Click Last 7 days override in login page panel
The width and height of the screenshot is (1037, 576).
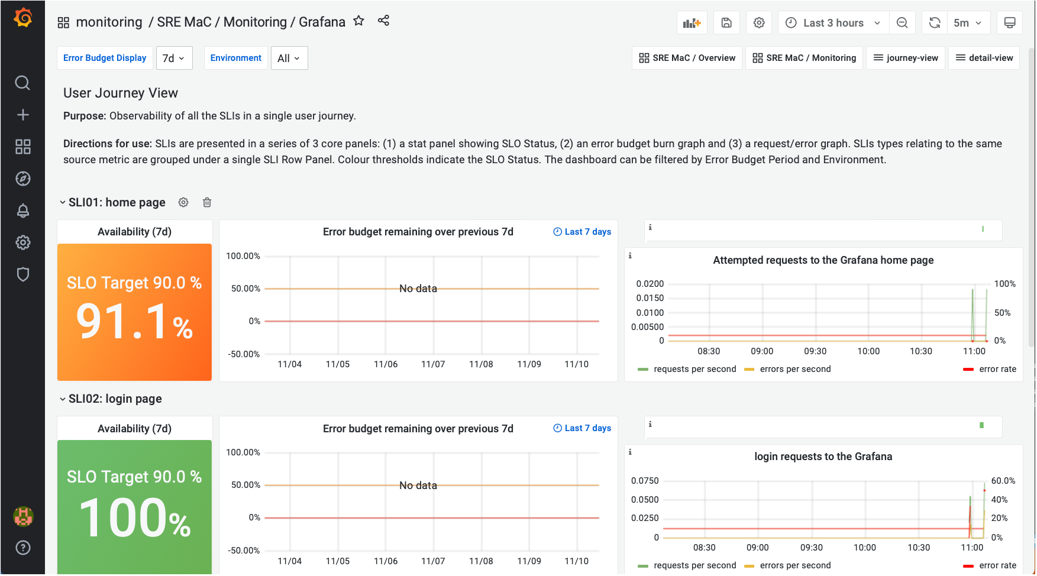[x=582, y=428]
